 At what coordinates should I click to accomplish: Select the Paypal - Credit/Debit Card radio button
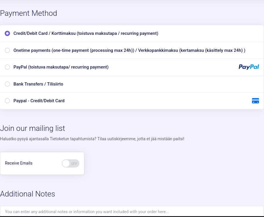(7, 101)
